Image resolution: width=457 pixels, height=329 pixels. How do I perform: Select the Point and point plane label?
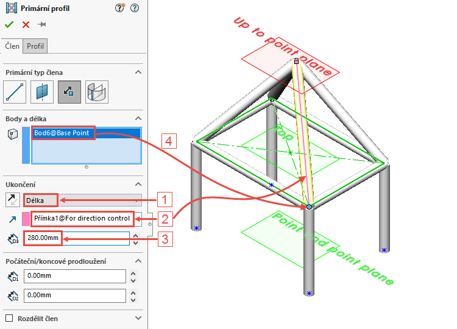333,249
